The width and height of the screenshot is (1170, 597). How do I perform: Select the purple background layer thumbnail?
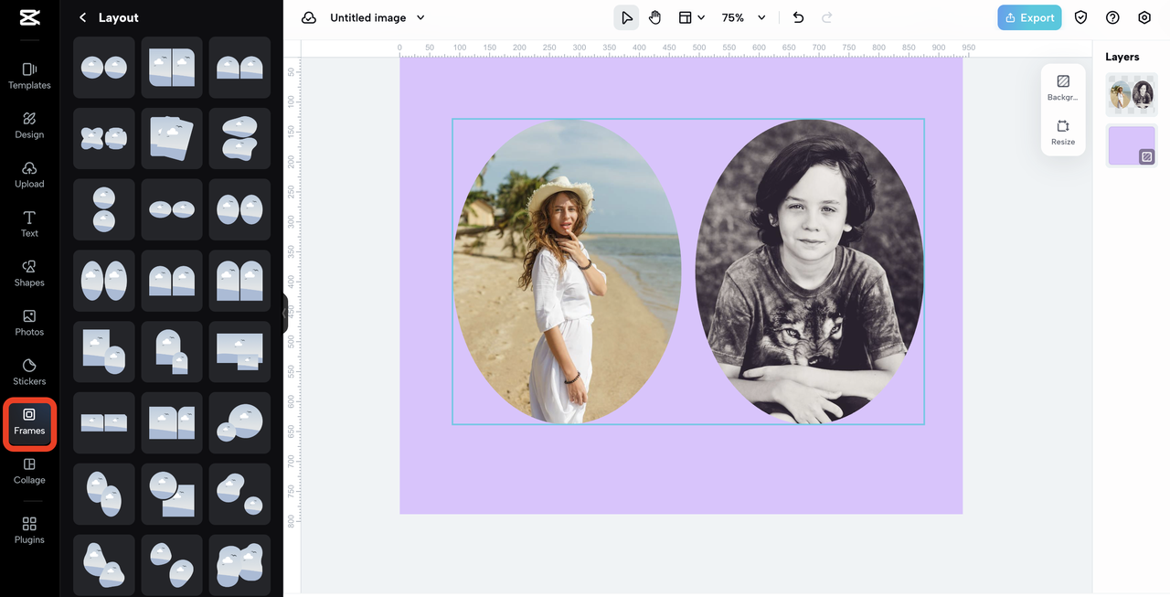coord(1131,145)
